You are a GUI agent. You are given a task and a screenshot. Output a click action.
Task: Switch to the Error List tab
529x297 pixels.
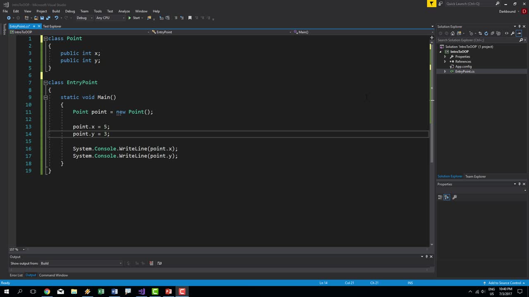pos(16,275)
